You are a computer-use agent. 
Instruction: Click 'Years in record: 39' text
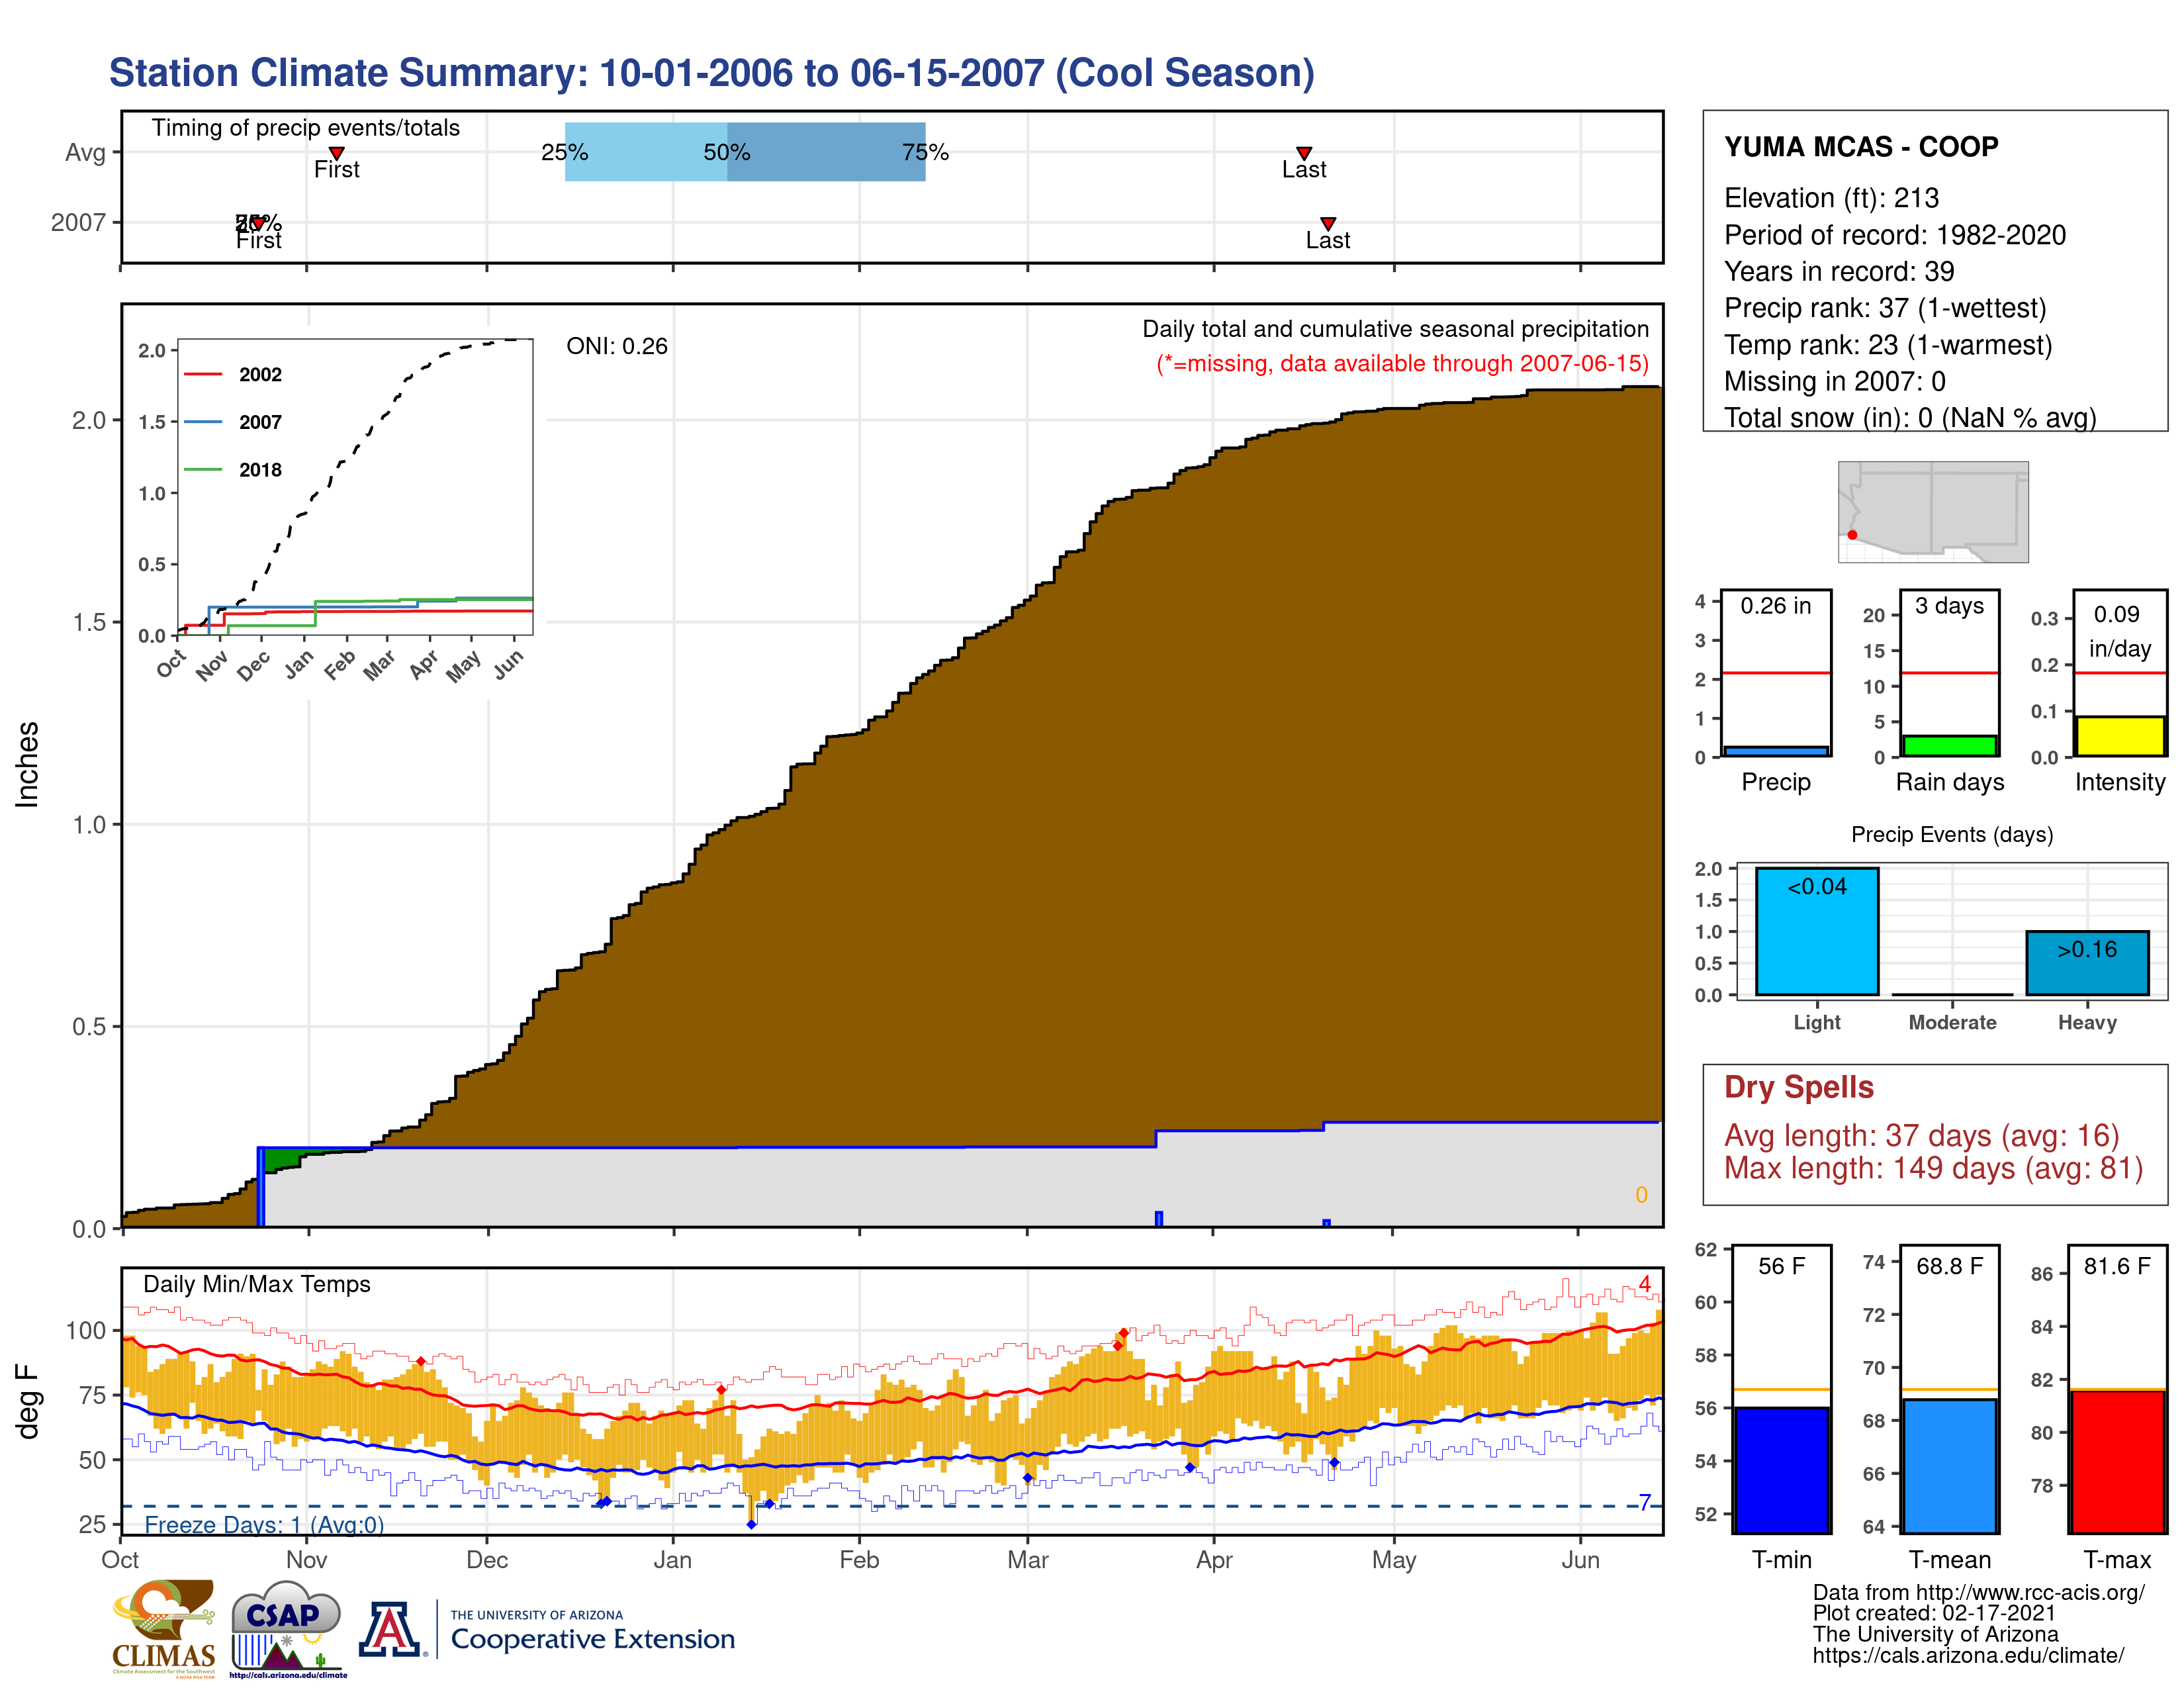(x=1838, y=271)
